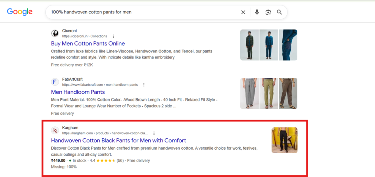Click 'Free delivery over ₹12K' text
The height and width of the screenshot is (177, 375).
coord(72,65)
